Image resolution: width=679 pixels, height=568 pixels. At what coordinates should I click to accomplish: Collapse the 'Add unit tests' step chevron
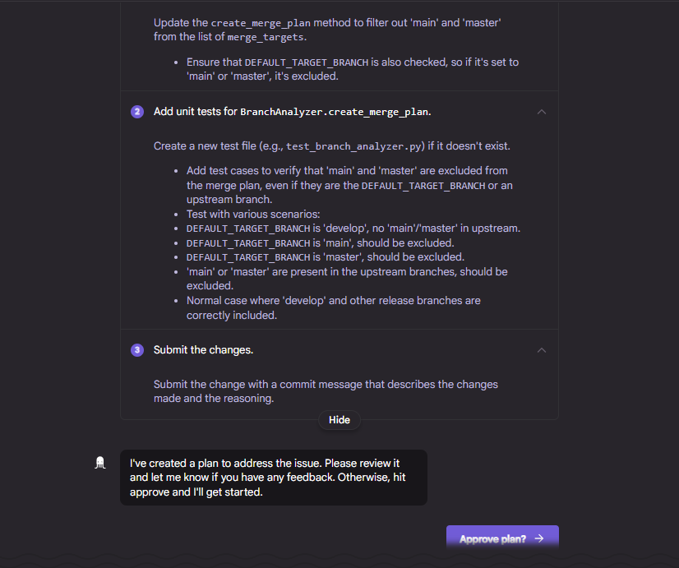tap(541, 112)
